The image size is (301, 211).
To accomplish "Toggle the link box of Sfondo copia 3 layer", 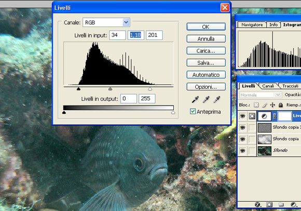I will pyautogui.click(x=252, y=128).
